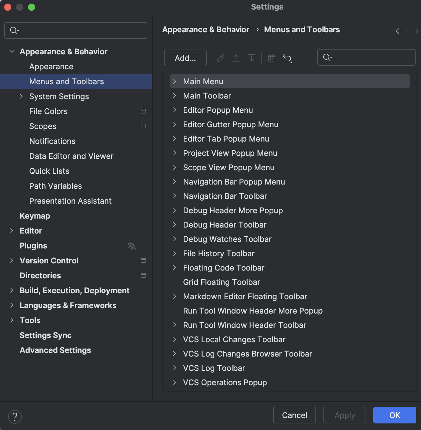Open help via the question mark icon
421x430 pixels.
[15, 417]
